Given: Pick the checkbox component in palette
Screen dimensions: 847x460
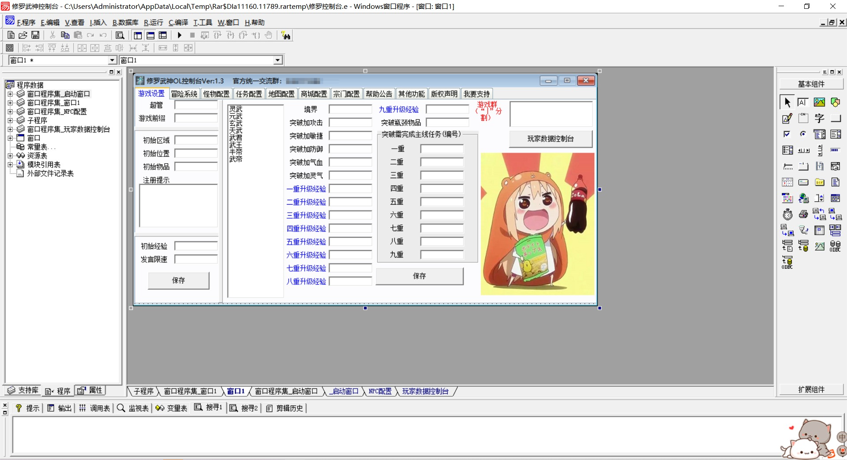Looking at the screenshot, I should (787, 134).
